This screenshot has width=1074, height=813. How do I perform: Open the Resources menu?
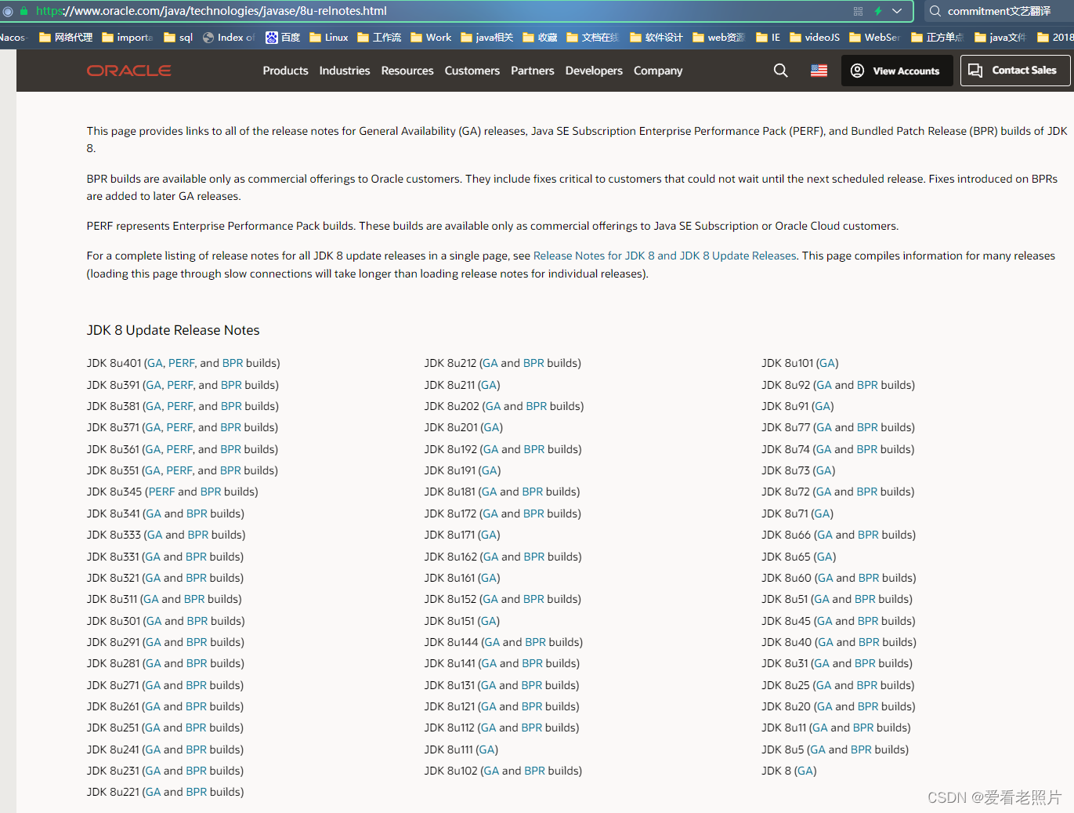click(x=407, y=71)
